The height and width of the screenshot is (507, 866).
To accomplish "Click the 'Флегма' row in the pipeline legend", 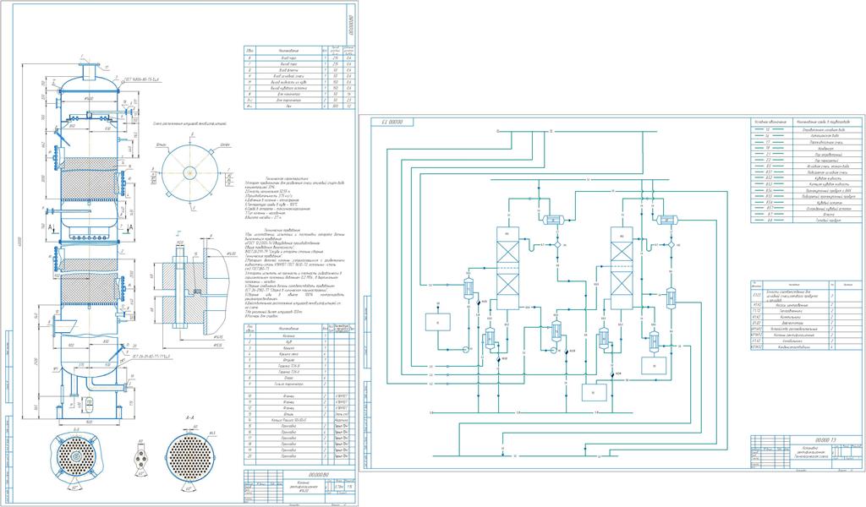I will click(x=806, y=214).
